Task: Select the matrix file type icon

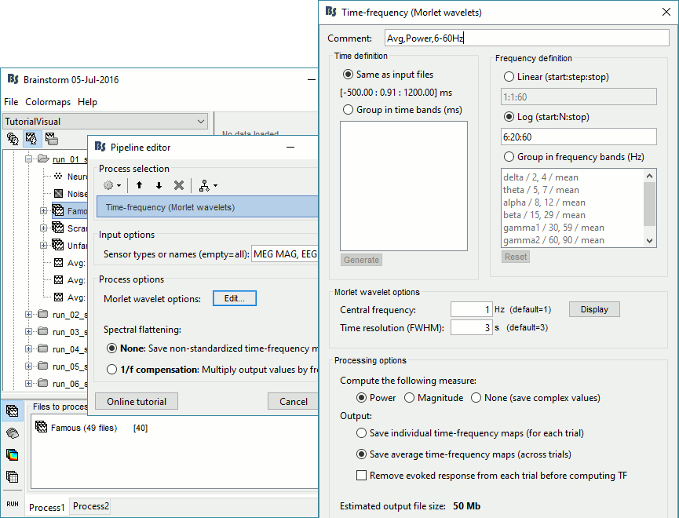Action: (x=12, y=476)
